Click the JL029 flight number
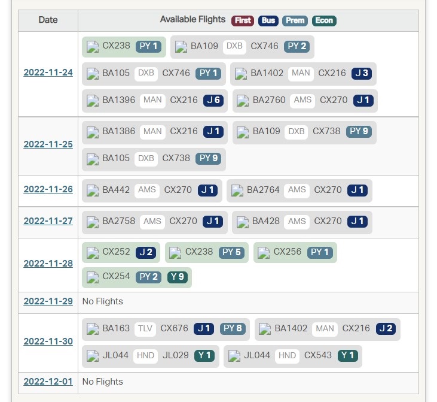This screenshot has height=402, width=437. pyautogui.click(x=176, y=355)
